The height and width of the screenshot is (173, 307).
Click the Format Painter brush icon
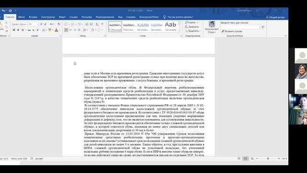[6, 31]
